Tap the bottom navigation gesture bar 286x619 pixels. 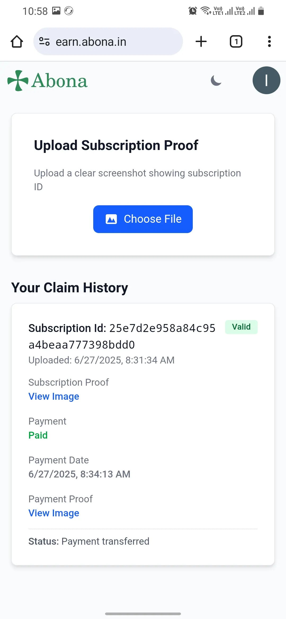tap(143, 614)
